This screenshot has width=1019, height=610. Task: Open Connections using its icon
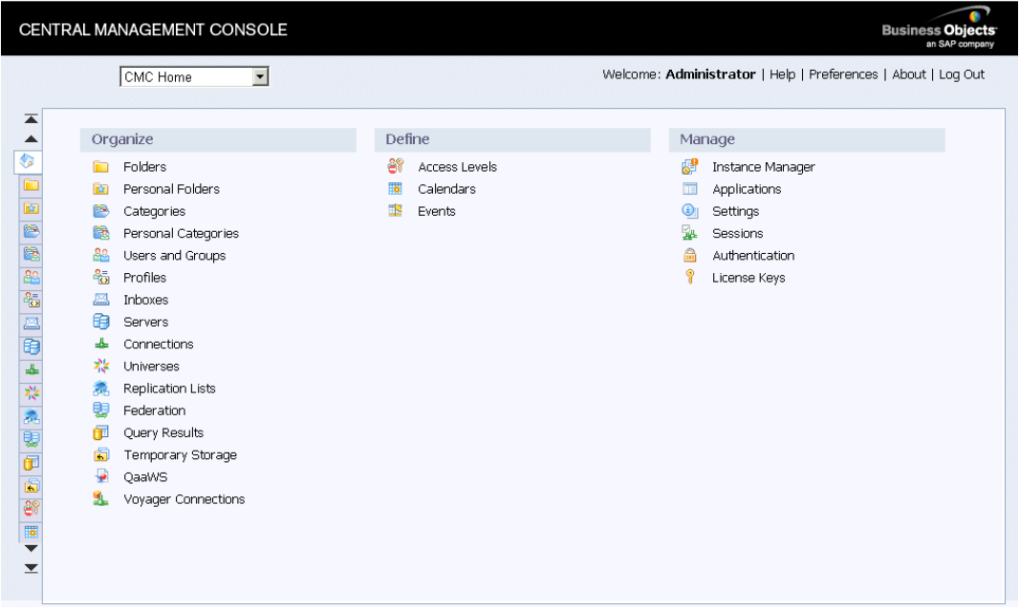(x=100, y=344)
